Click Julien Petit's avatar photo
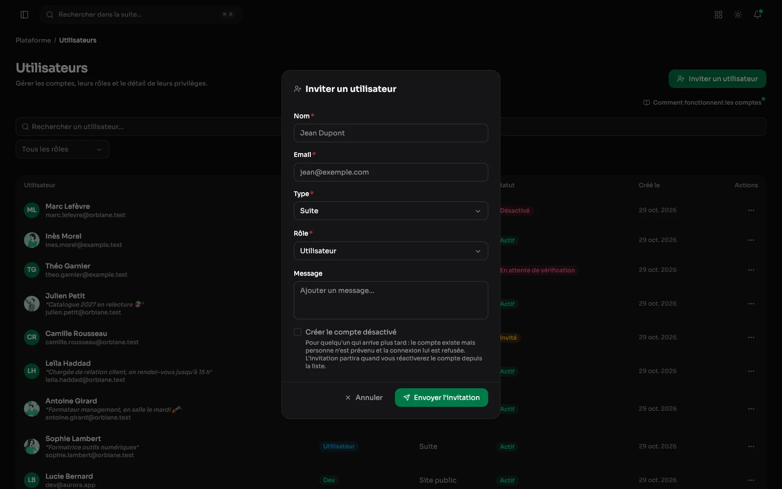Image resolution: width=782 pixels, height=489 pixels. (32, 304)
